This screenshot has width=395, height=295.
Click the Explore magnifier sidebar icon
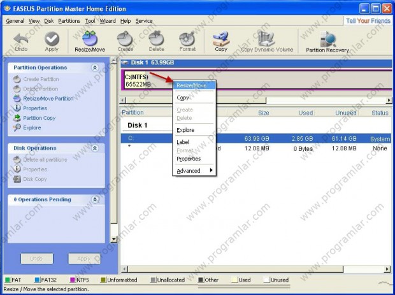pyautogui.click(x=17, y=127)
